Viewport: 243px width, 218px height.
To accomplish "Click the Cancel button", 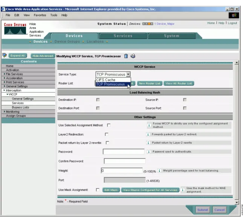I will (219, 210).
